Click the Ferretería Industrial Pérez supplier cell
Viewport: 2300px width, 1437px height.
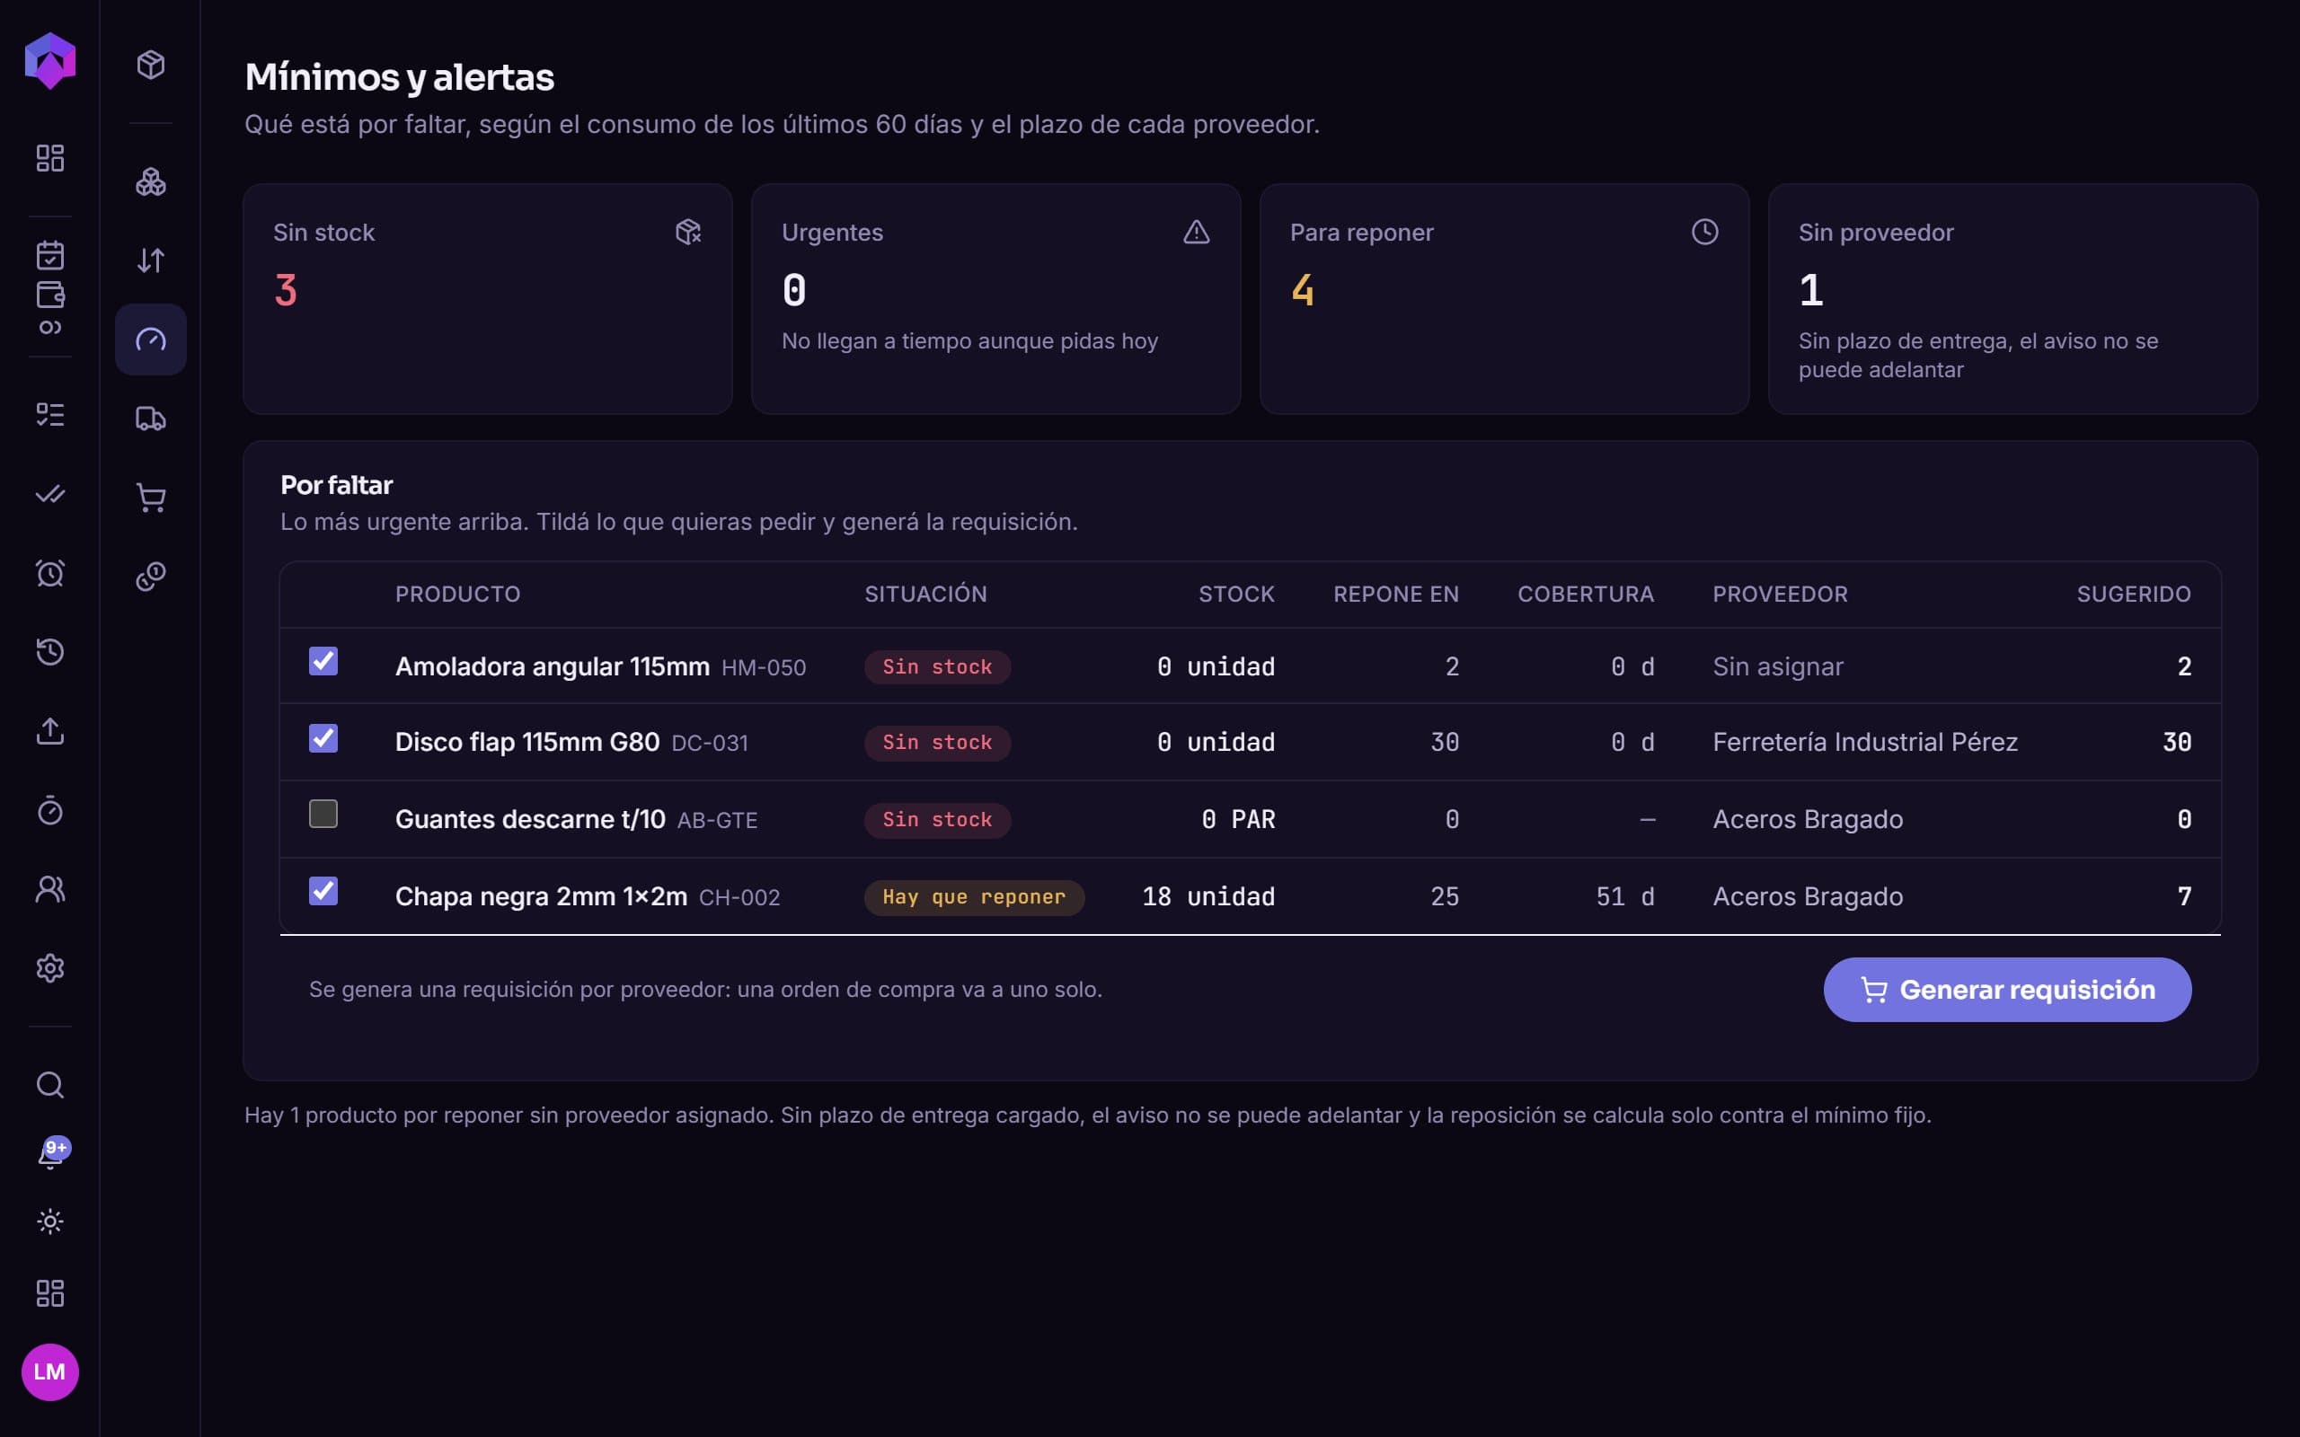click(1865, 742)
